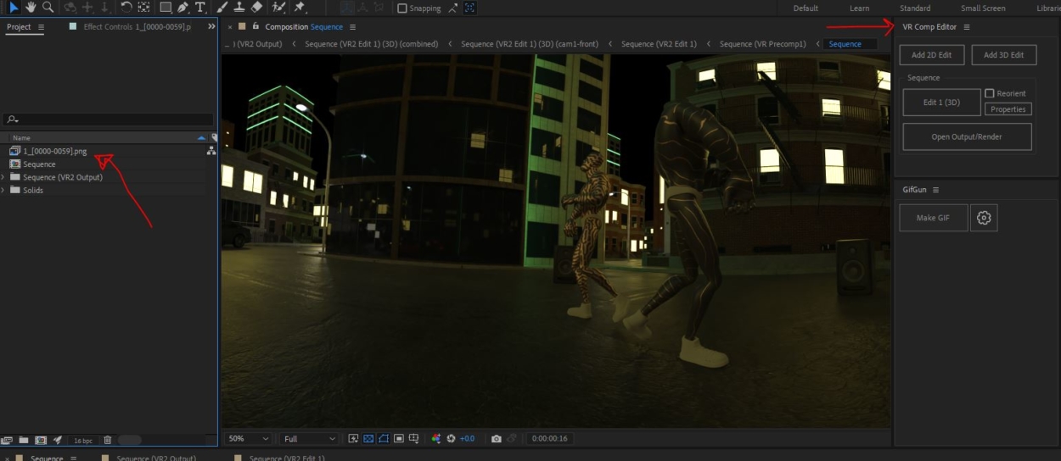Image resolution: width=1061 pixels, height=461 pixels.
Task: Open the Full resolution dropdown
Action: tap(309, 438)
